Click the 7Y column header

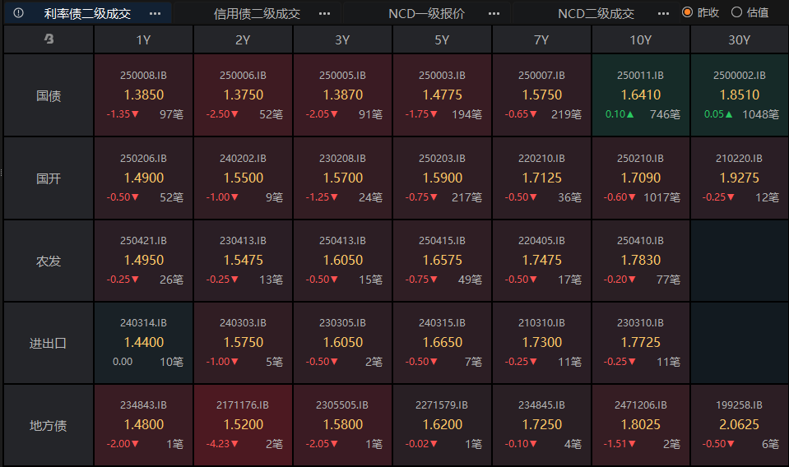click(x=541, y=39)
